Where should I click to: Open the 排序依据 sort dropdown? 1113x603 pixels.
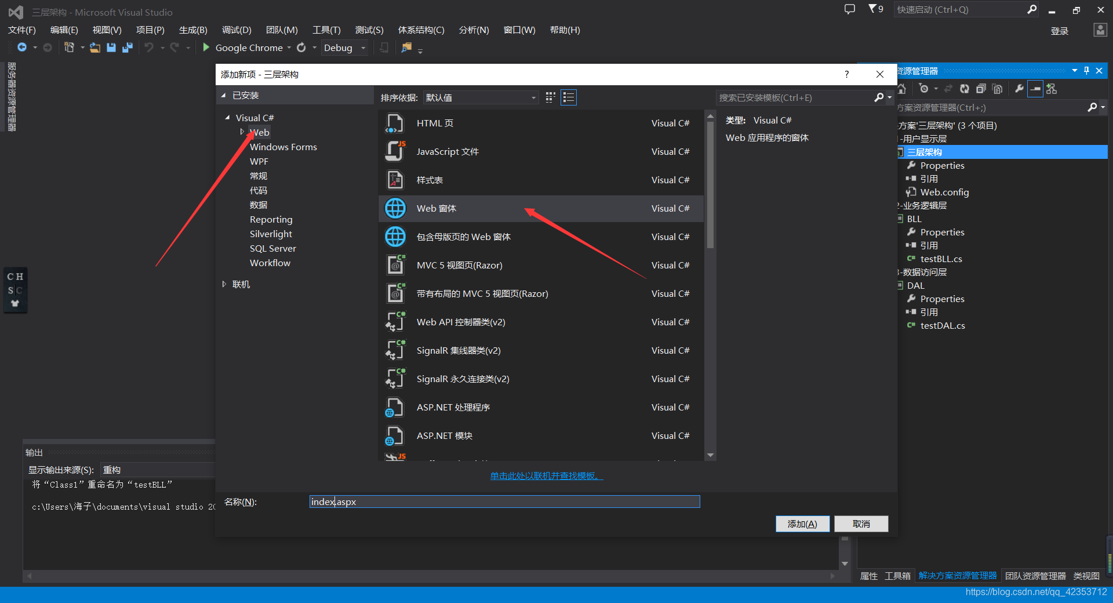pos(481,97)
